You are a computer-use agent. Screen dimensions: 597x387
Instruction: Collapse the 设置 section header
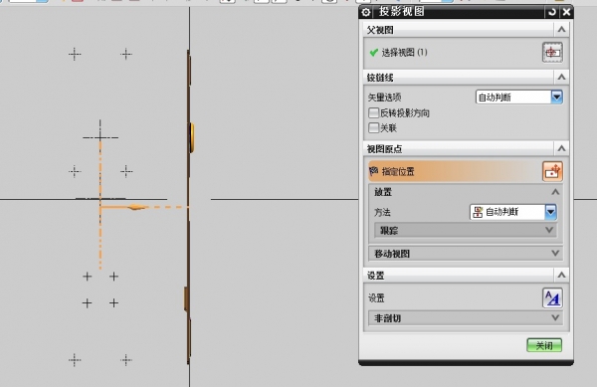point(561,275)
